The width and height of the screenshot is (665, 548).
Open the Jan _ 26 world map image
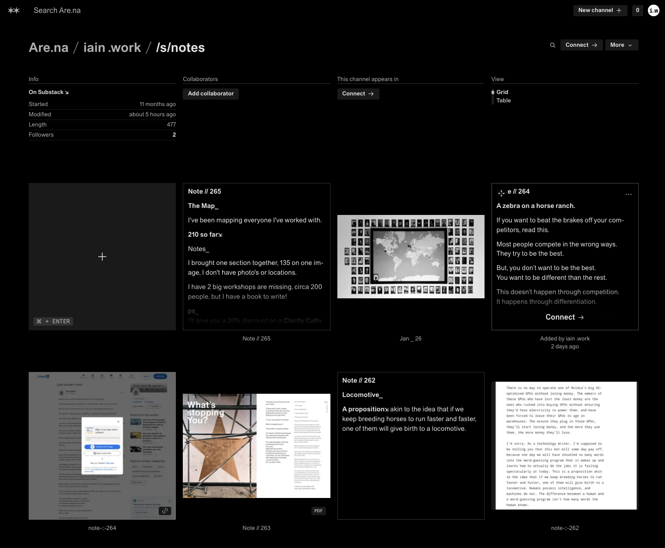point(411,256)
